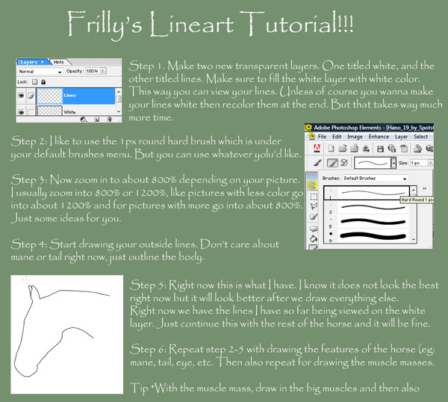Viewport: 448px width, 402px height.
Task: Click the brush indicator on Lines layer
Action: (x=31, y=96)
